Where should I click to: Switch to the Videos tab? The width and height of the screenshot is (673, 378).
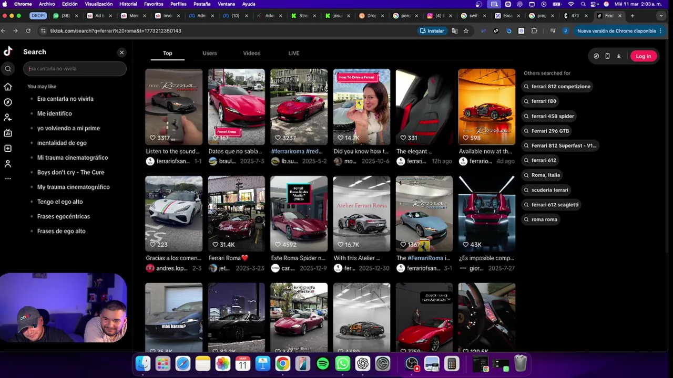coord(251,53)
